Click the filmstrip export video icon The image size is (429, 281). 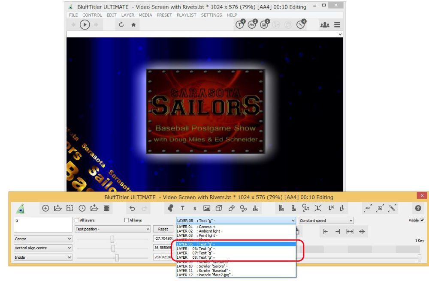pos(106,208)
